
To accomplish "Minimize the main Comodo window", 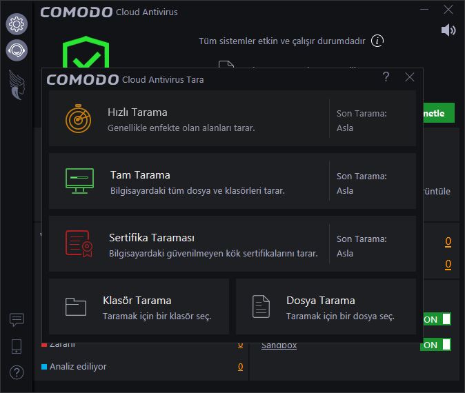I will click(424, 10).
